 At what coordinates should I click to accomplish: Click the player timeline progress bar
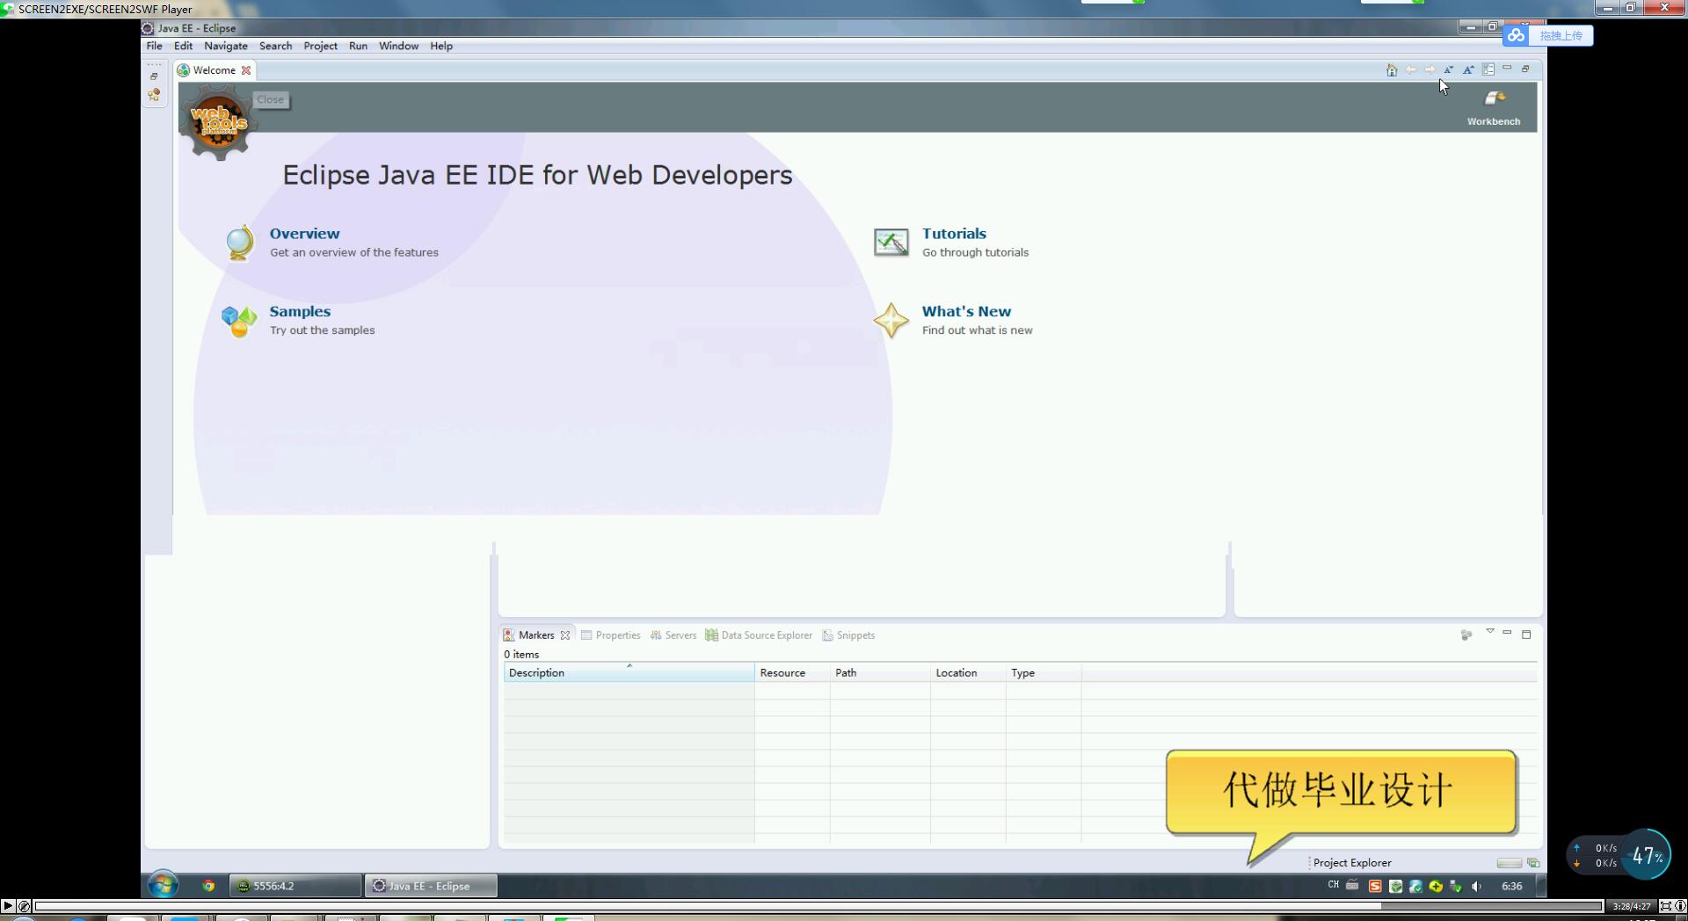(818, 906)
